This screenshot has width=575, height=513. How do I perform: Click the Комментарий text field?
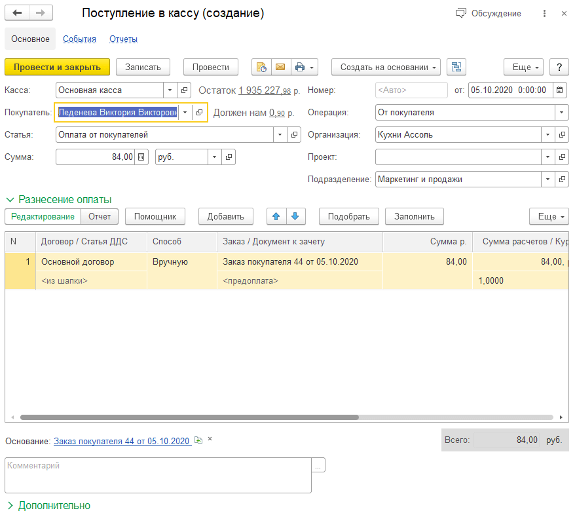click(157, 474)
